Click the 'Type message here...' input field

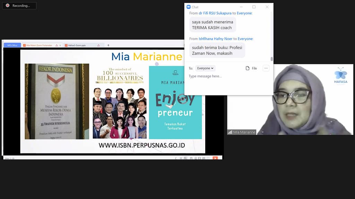point(229,76)
